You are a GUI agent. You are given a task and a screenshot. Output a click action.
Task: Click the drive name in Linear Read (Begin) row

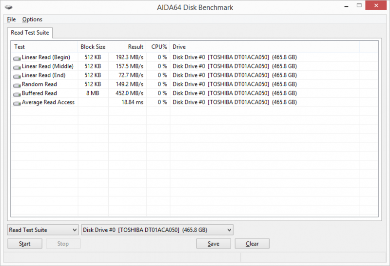coord(235,57)
